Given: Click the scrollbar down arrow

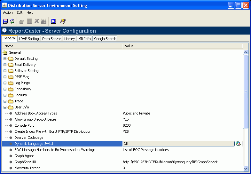Looking at the screenshot, I should (x=246, y=168).
